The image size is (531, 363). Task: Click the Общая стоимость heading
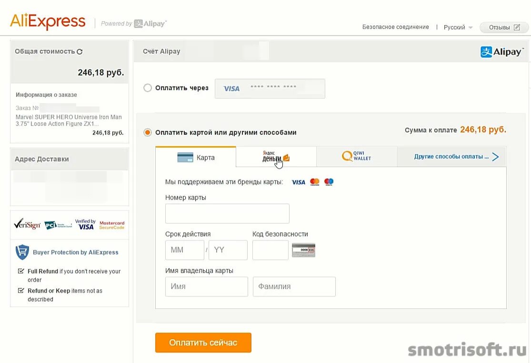pos(45,51)
